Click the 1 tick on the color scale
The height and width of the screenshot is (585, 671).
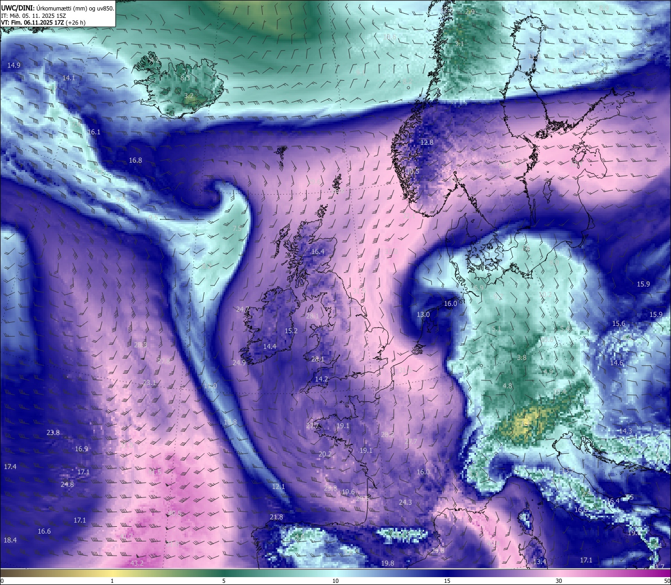pyautogui.click(x=112, y=581)
